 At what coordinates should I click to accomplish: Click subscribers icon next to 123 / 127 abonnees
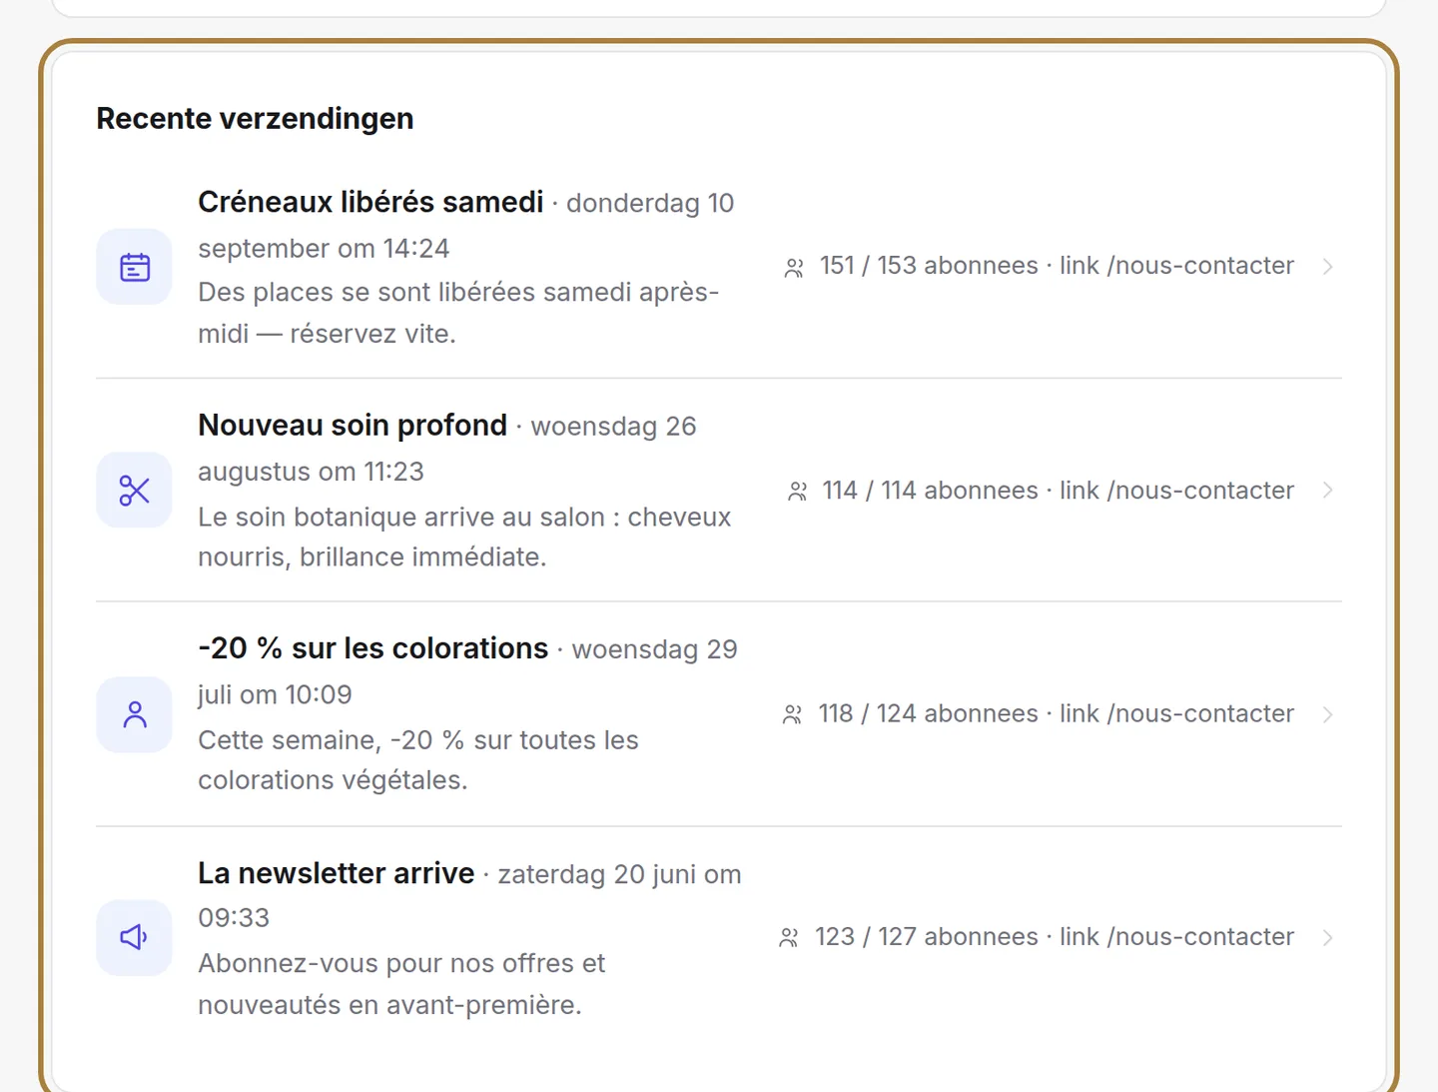click(x=789, y=937)
